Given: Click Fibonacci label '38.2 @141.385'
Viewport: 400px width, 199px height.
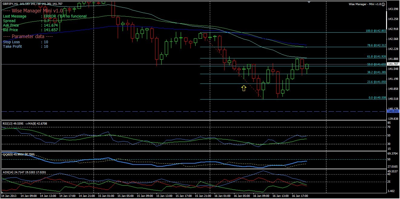Looking at the screenshot, I should 376,72.
